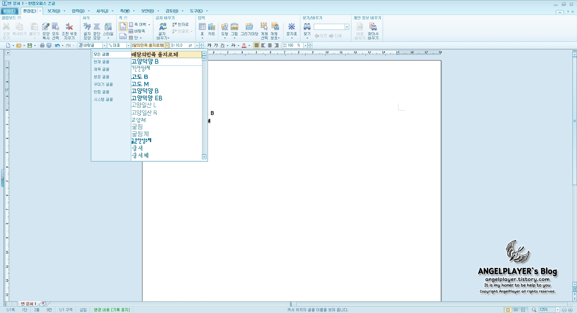Toggle underline 가 formatting button
The image size is (577, 313).
(222, 45)
